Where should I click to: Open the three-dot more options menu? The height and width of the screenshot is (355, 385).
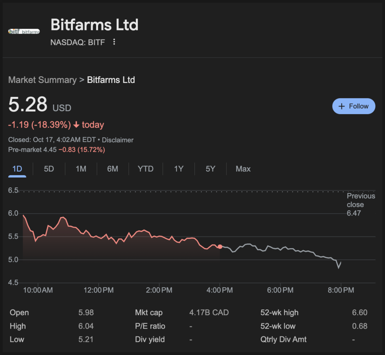(x=114, y=42)
